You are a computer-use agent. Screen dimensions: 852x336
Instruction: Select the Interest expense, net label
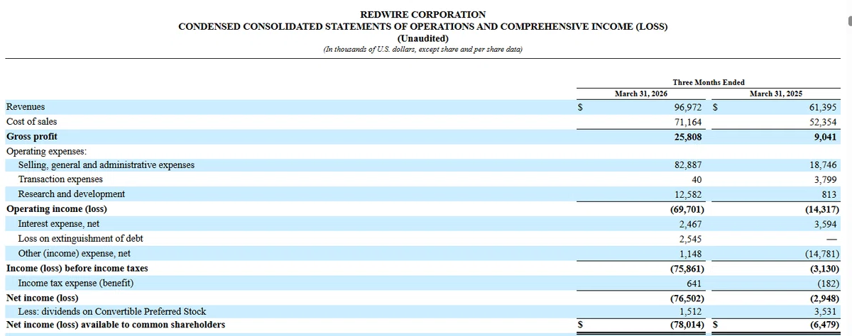coord(59,223)
